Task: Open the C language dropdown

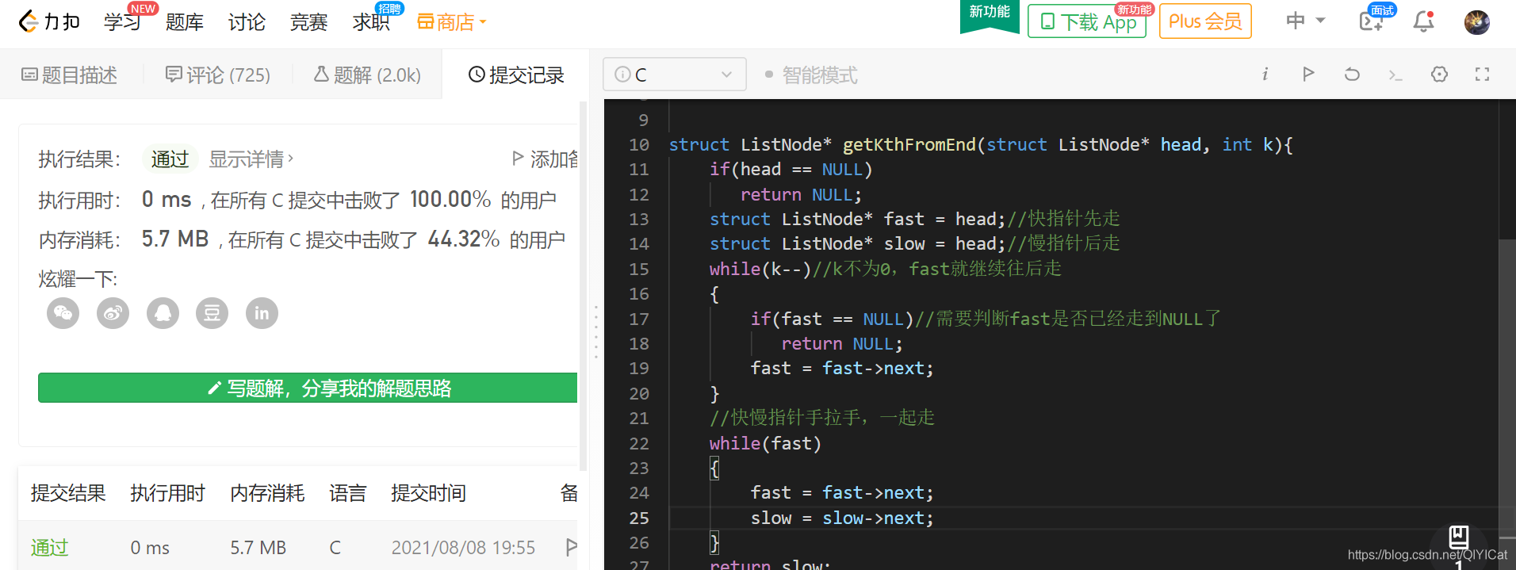Action: [x=674, y=75]
